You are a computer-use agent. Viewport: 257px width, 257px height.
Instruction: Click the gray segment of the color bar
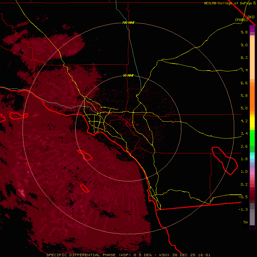click(x=252, y=214)
